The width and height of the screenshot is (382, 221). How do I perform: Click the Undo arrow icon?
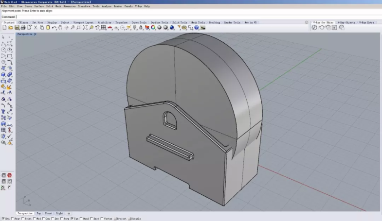54,28
